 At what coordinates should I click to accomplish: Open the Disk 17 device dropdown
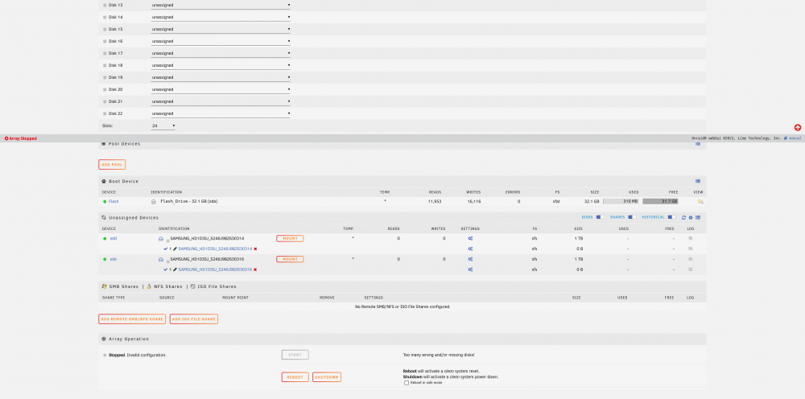pyautogui.click(x=221, y=53)
